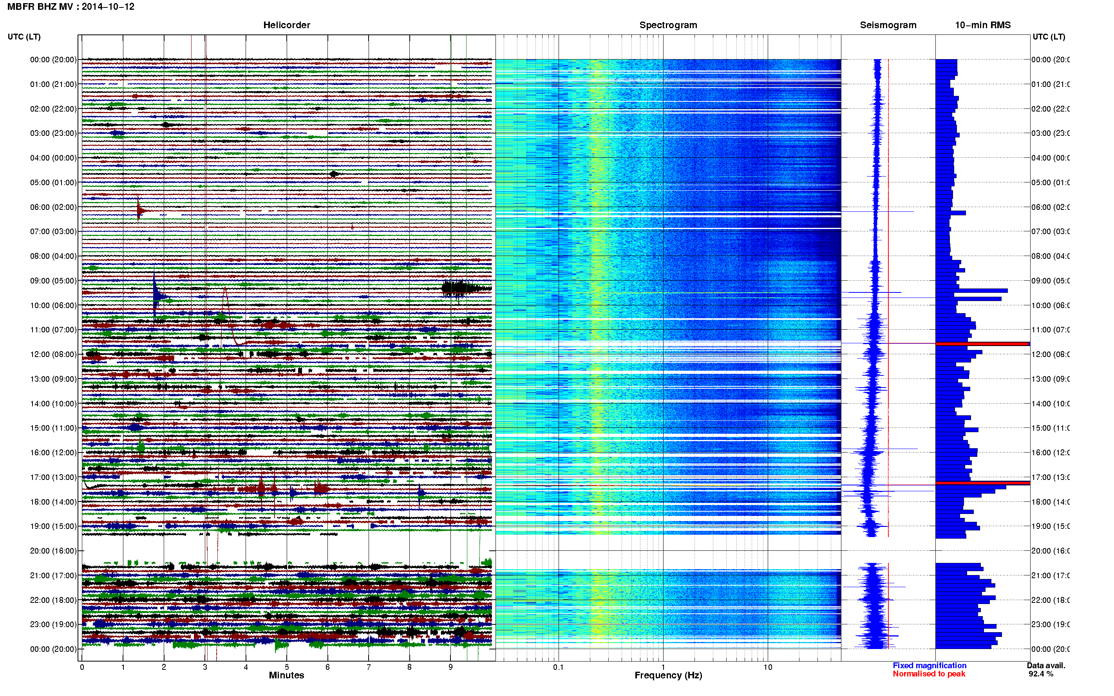Select the Seismogram panel title
The image size is (1114, 696).
point(888,25)
